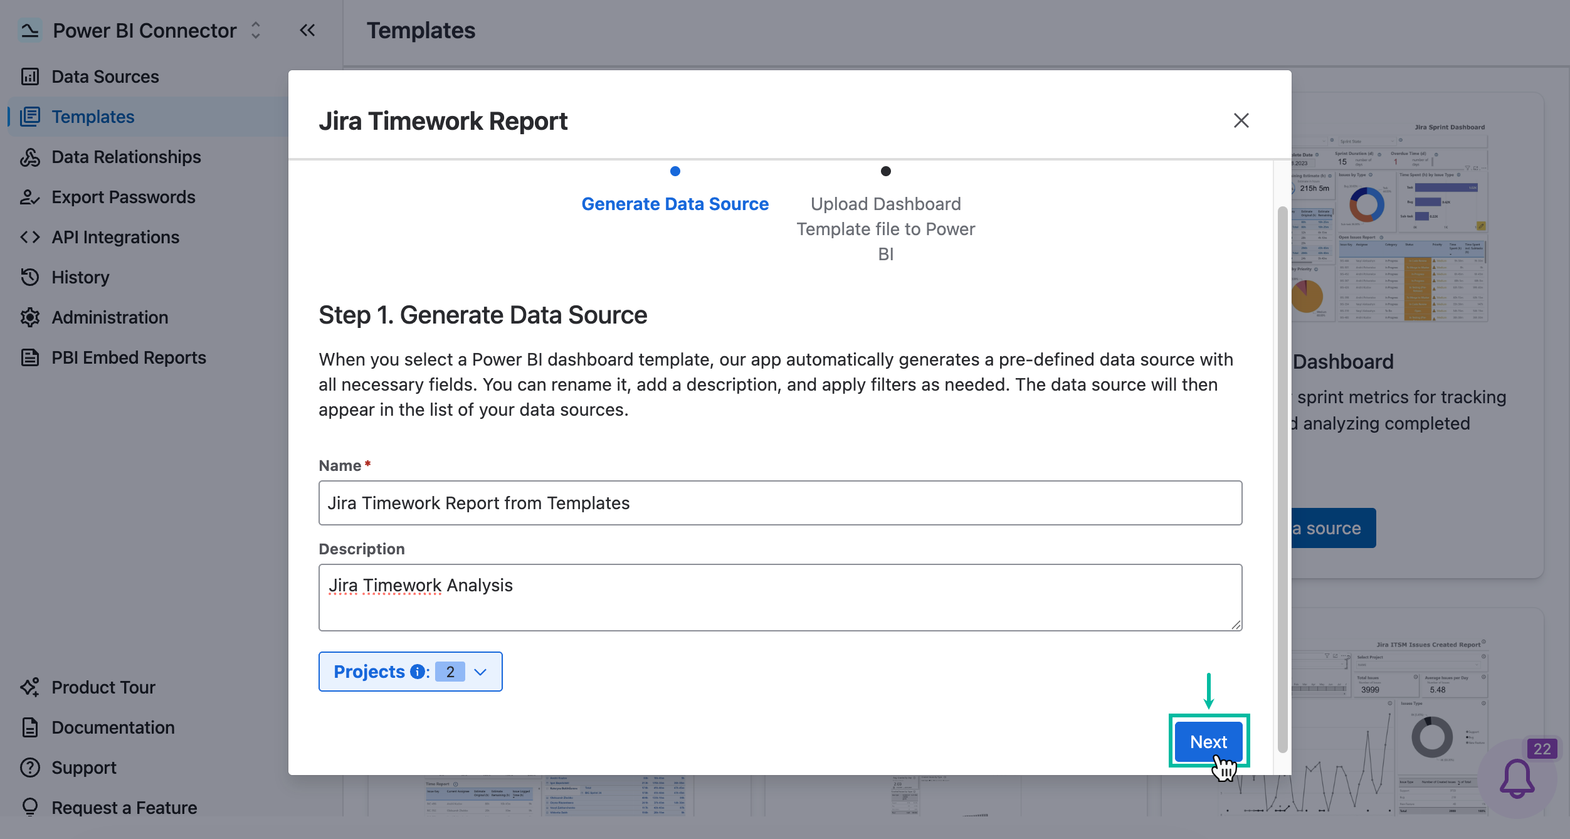Click the Description text area
Viewport: 1570px width, 839px height.
[x=781, y=598]
